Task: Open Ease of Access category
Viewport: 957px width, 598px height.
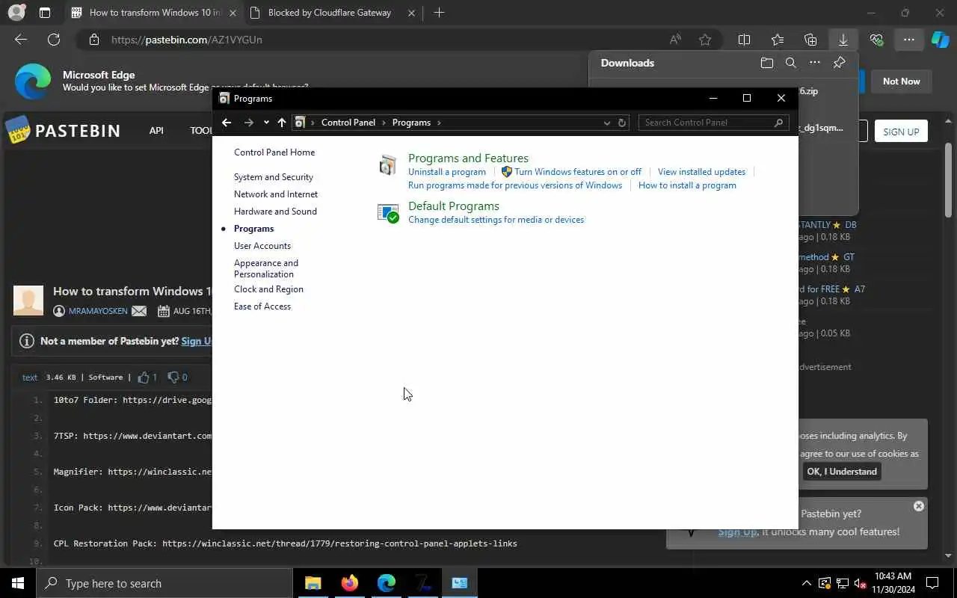Action: point(262,306)
